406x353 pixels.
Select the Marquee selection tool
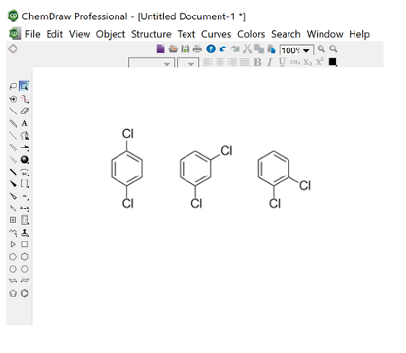(x=24, y=86)
